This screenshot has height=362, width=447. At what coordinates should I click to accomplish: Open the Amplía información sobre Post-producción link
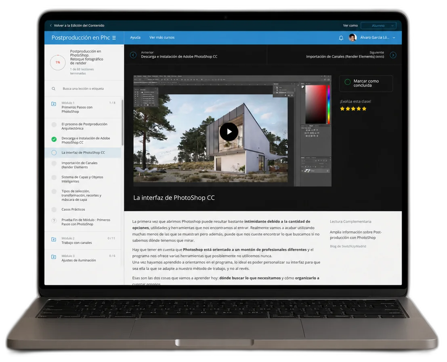coord(356,235)
